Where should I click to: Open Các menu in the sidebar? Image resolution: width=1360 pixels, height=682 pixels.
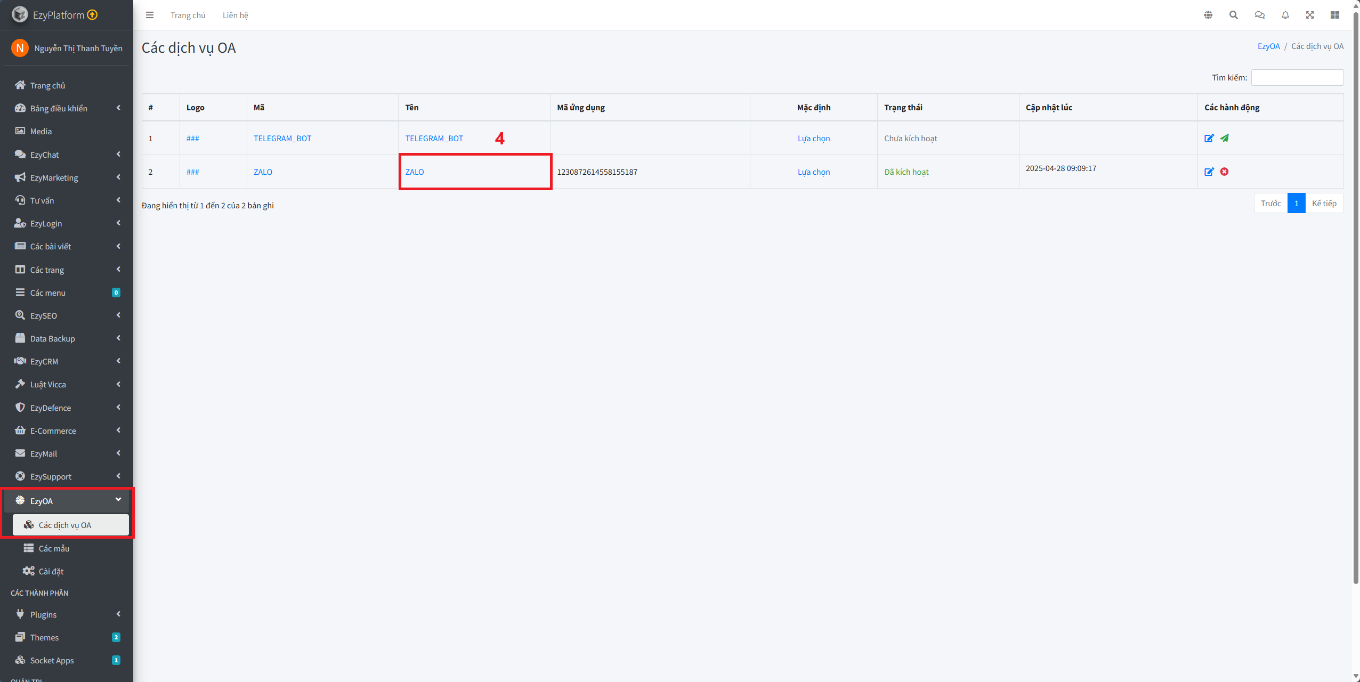point(67,293)
